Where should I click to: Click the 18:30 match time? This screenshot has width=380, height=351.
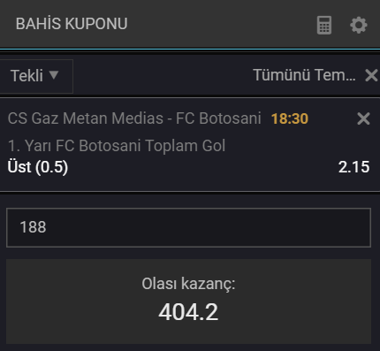pyautogui.click(x=290, y=118)
